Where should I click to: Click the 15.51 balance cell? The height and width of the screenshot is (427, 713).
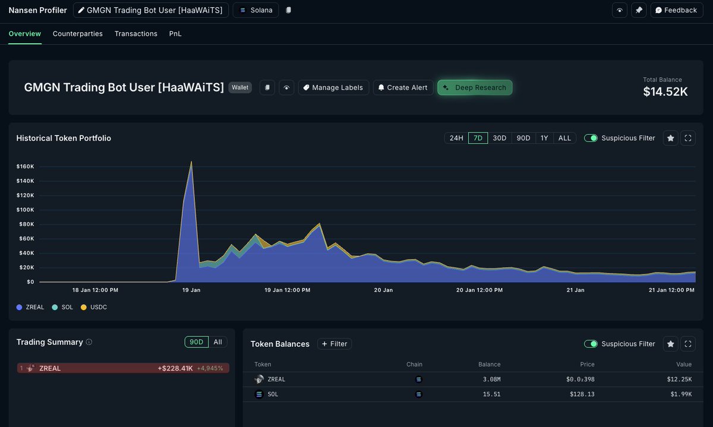pos(491,394)
